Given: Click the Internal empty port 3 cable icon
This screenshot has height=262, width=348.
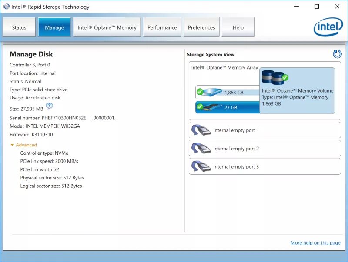Looking at the screenshot, I should point(201,166).
